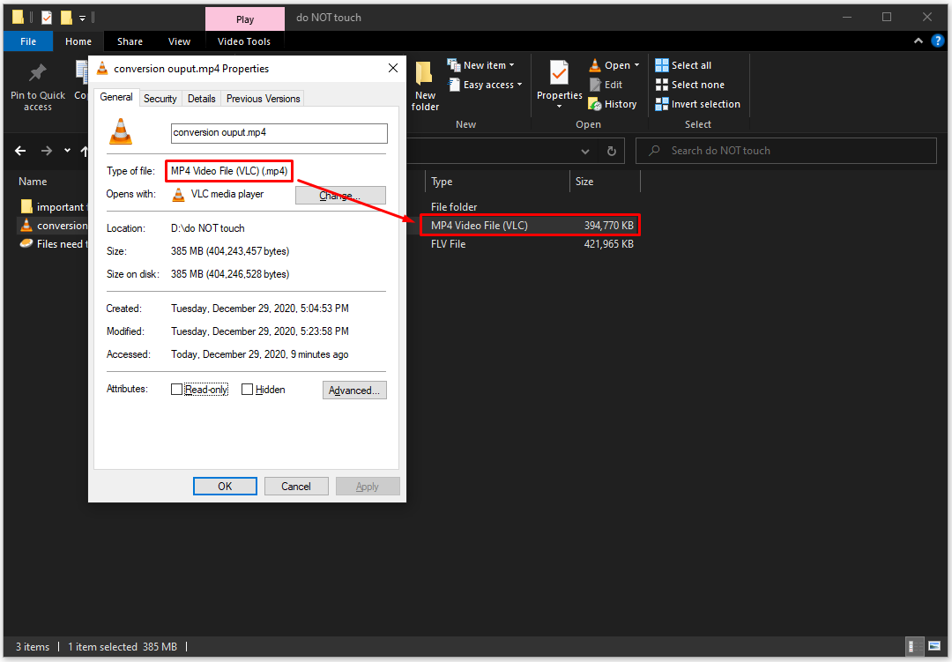The width and height of the screenshot is (952, 662).
Task: Click the Large icons view icon in status bar
Action: [x=933, y=647]
